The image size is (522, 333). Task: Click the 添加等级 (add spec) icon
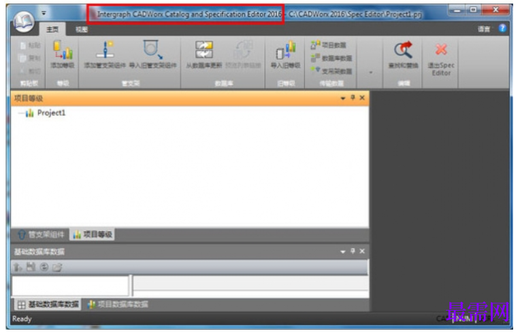[x=63, y=50]
